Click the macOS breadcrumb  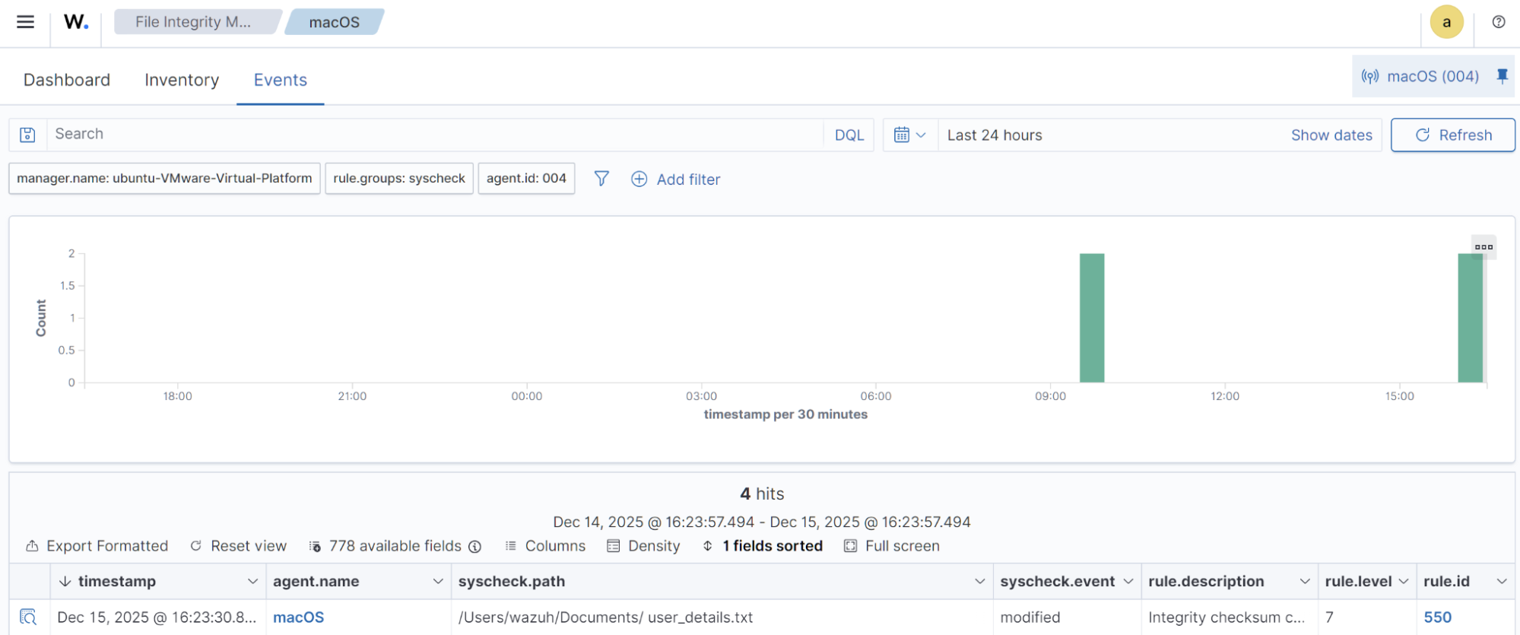click(335, 22)
